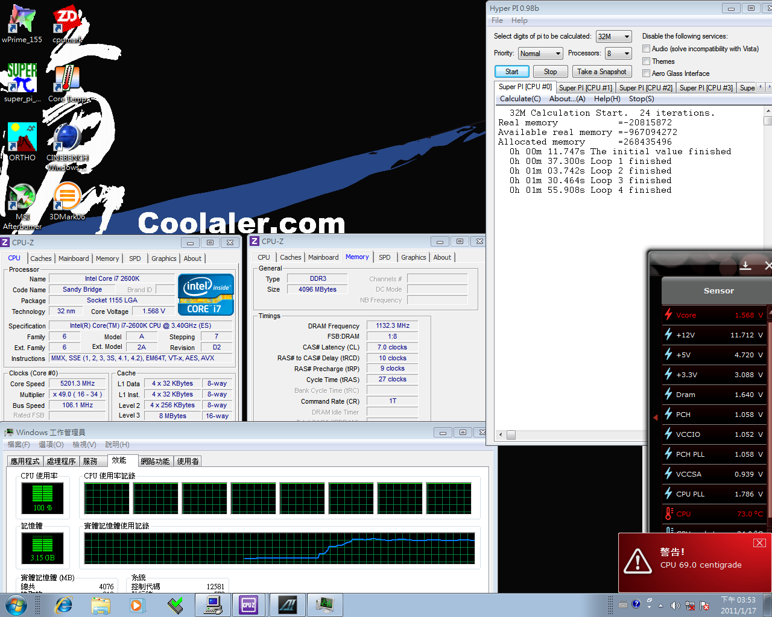Open the Priority Normal dropdown

coord(540,54)
